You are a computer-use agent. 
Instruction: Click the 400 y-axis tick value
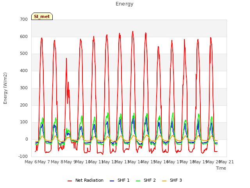[x=24, y=70]
